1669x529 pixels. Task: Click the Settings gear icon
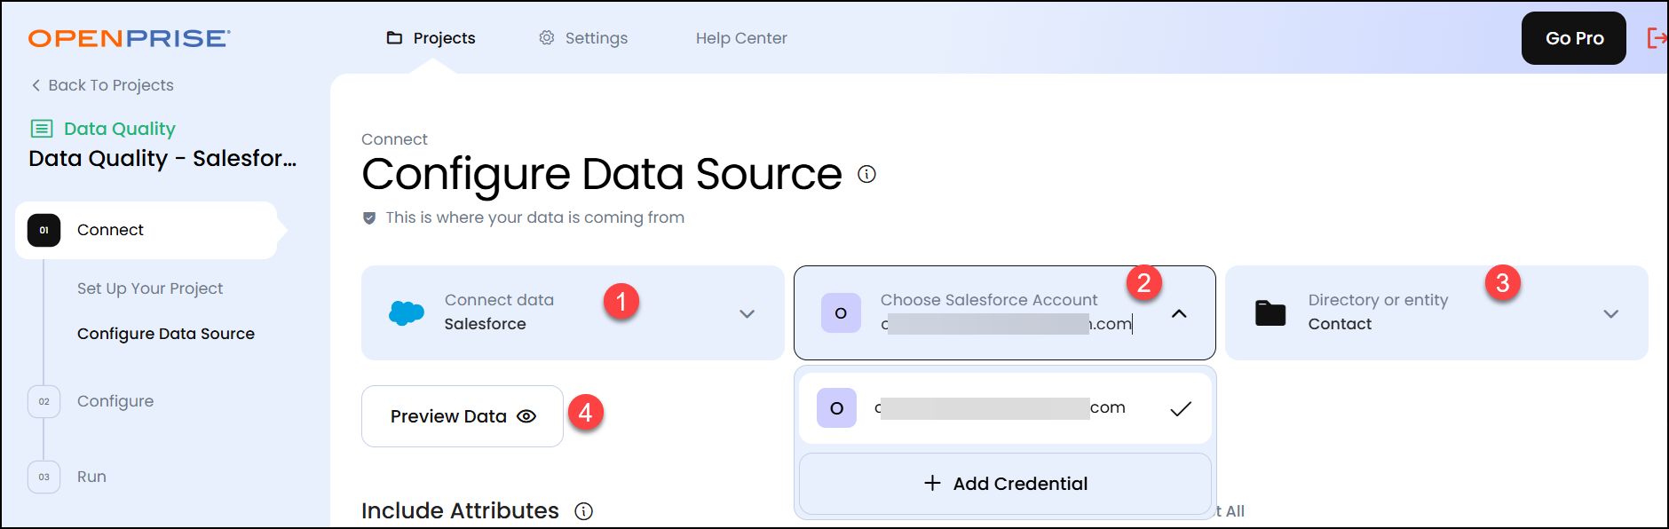tap(547, 38)
